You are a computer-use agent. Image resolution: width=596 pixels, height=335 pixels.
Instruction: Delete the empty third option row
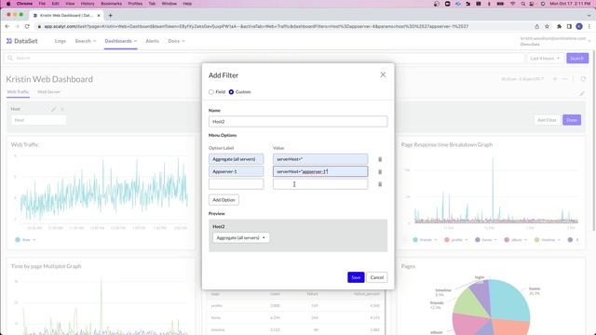380,184
